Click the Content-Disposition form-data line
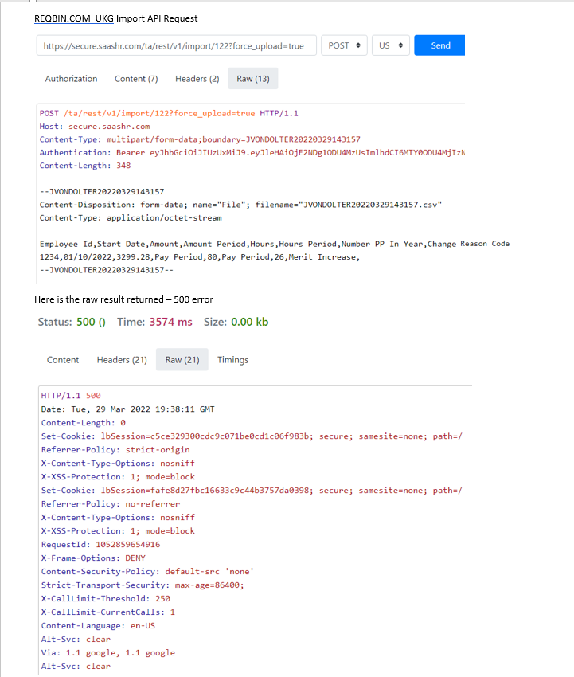The height and width of the screenshot is (677, 574). (x=240, y=205)
